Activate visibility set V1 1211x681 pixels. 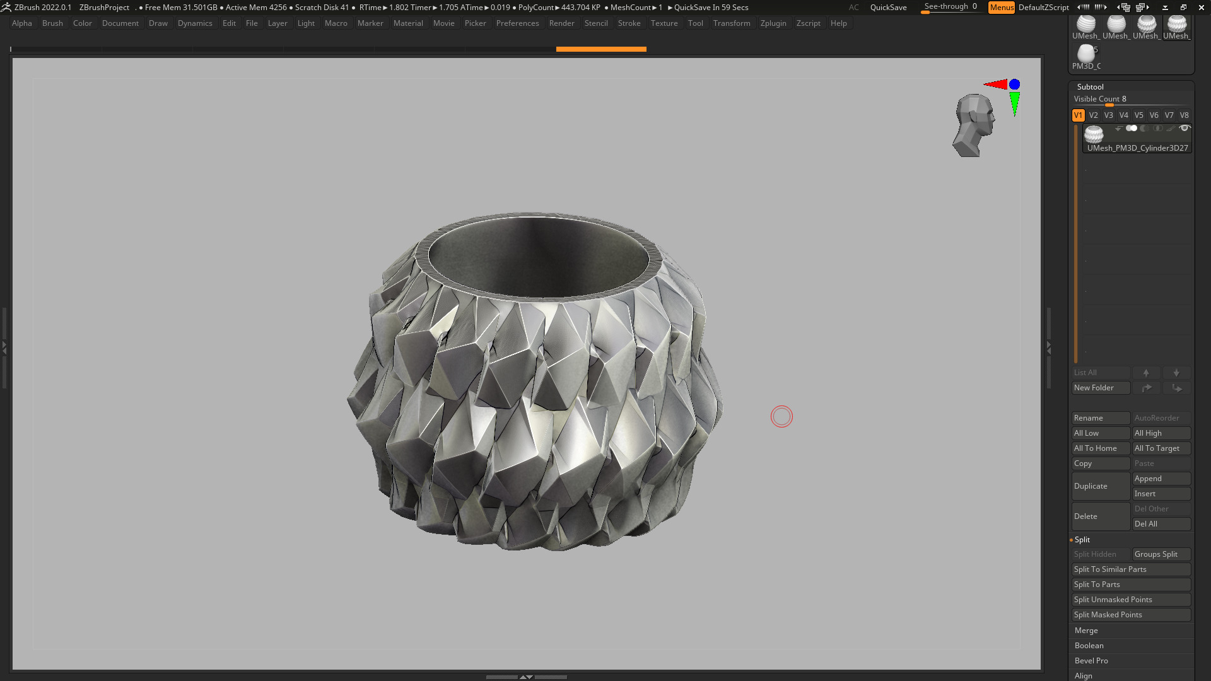tap(1078, 115)
